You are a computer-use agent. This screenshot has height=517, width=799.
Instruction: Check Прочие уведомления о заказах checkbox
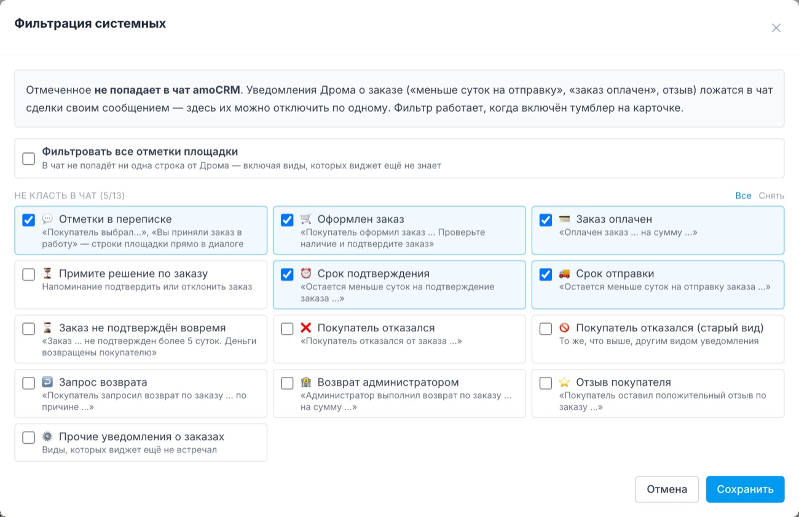(x=28, y=438)
